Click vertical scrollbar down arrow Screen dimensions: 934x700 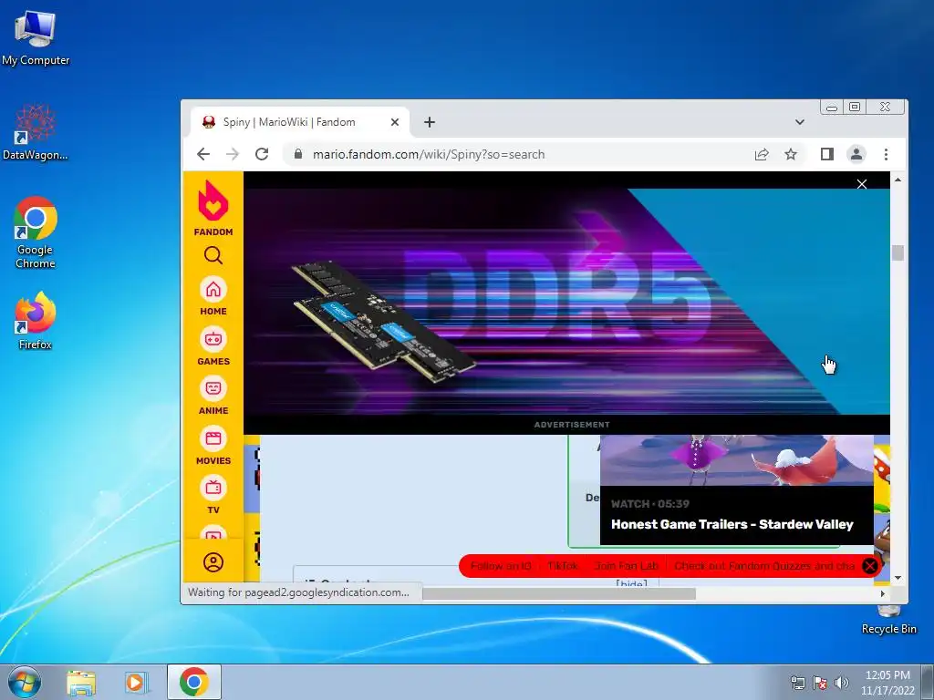(x=898, y=578)
